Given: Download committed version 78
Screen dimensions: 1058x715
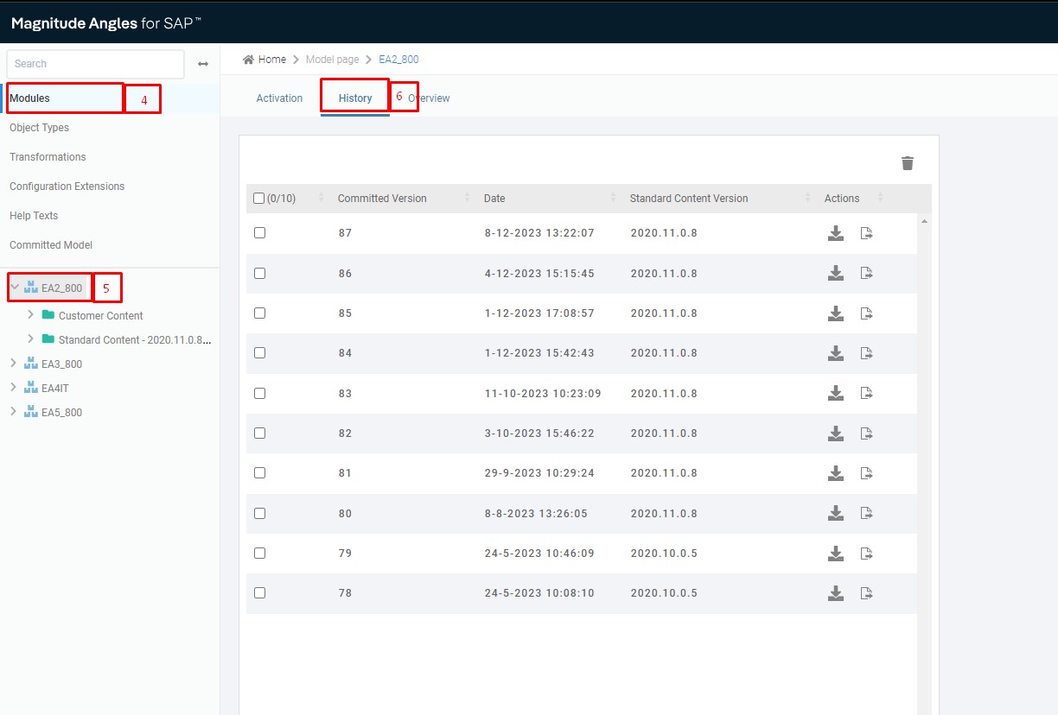Looking at the screenshot, I should 836,593.
